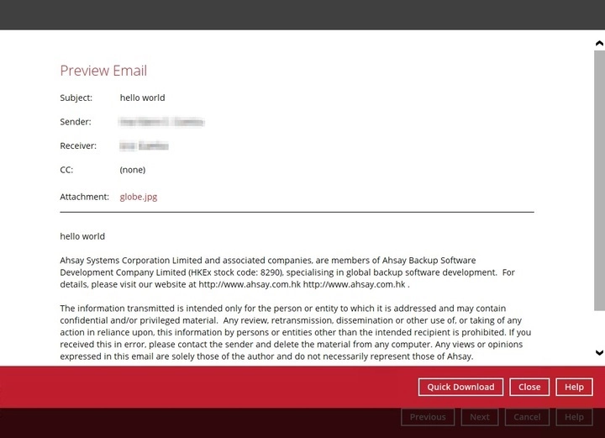Click the Quick Download button
This screenshot has width=605, height=438.
coord(460,387)
